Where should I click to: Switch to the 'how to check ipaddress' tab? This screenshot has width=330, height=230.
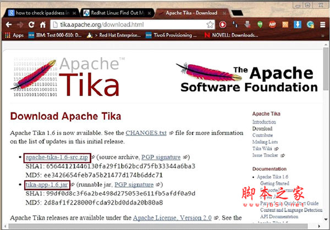41,13
